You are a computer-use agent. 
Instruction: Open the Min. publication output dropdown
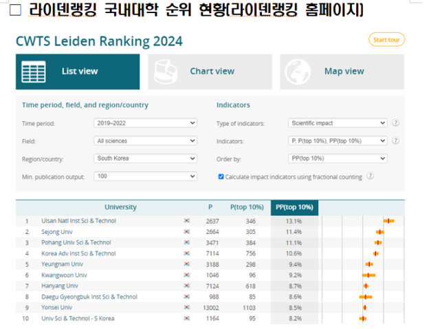click(x=145, y=176)
